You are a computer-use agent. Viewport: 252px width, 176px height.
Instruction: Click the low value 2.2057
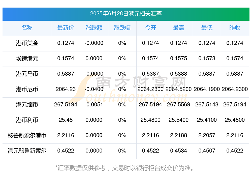(207, 135)
